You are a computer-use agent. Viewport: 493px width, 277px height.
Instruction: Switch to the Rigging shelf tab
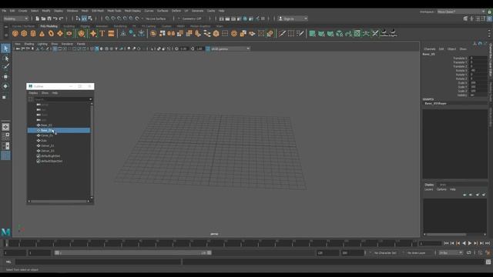coord(85,26)
